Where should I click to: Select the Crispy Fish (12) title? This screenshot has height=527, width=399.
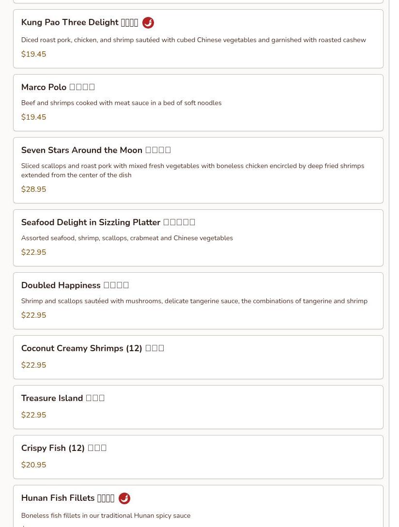tap(63, 448)
